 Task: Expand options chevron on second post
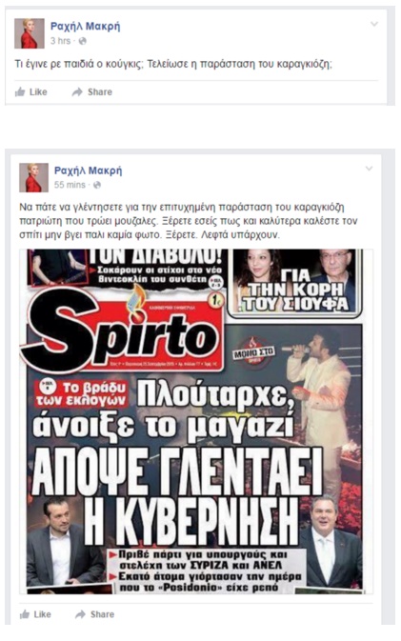(x=369, y=169)
